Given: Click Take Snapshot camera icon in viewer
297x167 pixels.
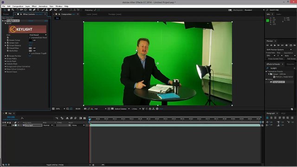Looking at the screenshot, I should coord(84,109).
